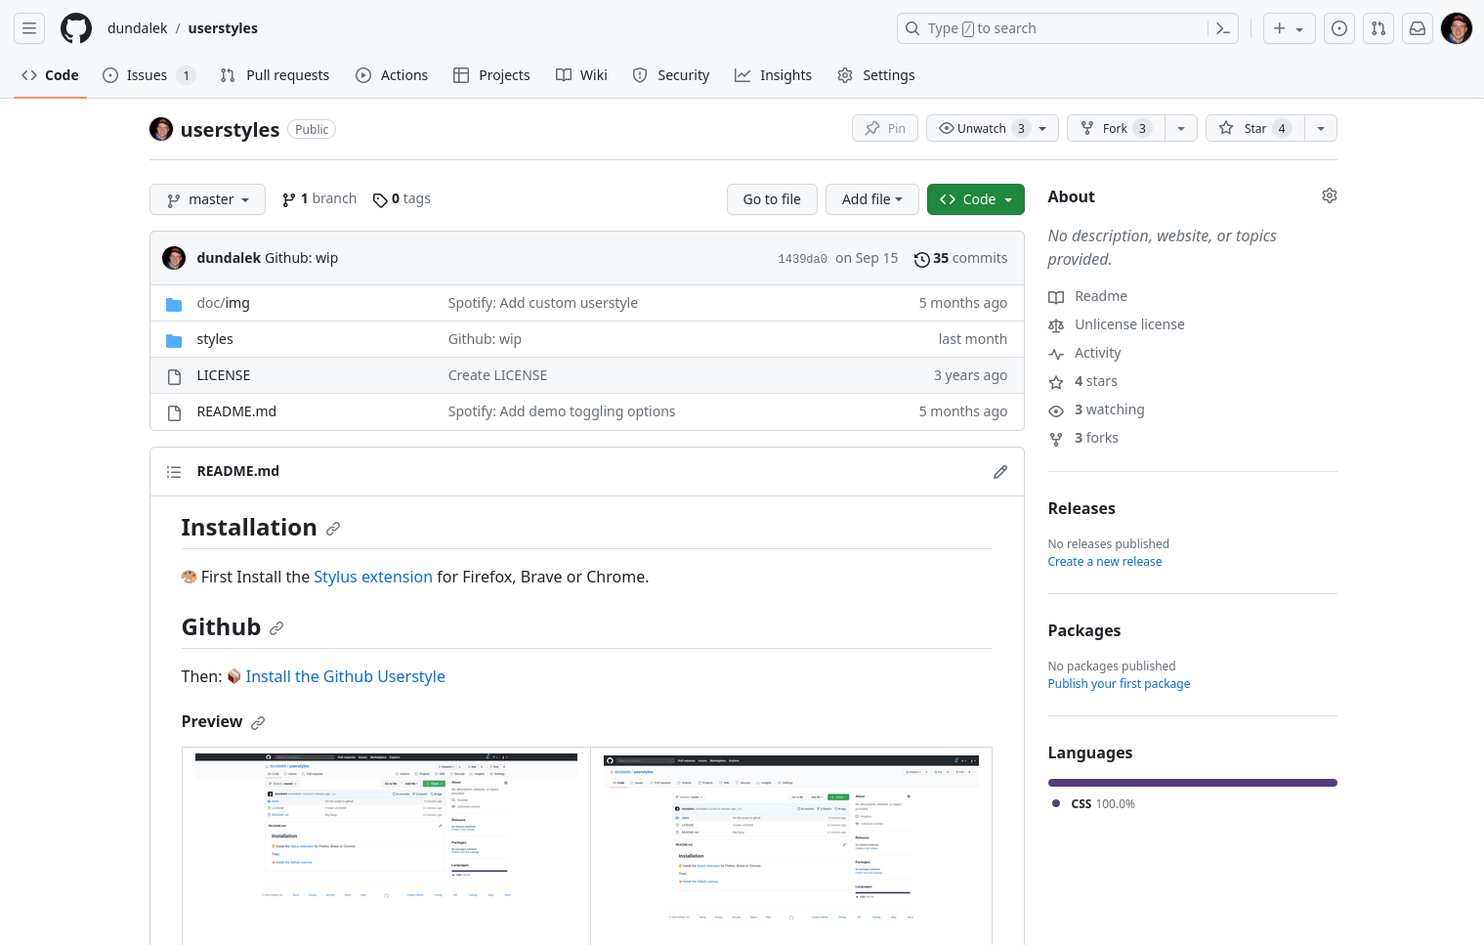This screenshot has width=1484, height=945.
Task: Switch to the Code tab
Action: 50,75
